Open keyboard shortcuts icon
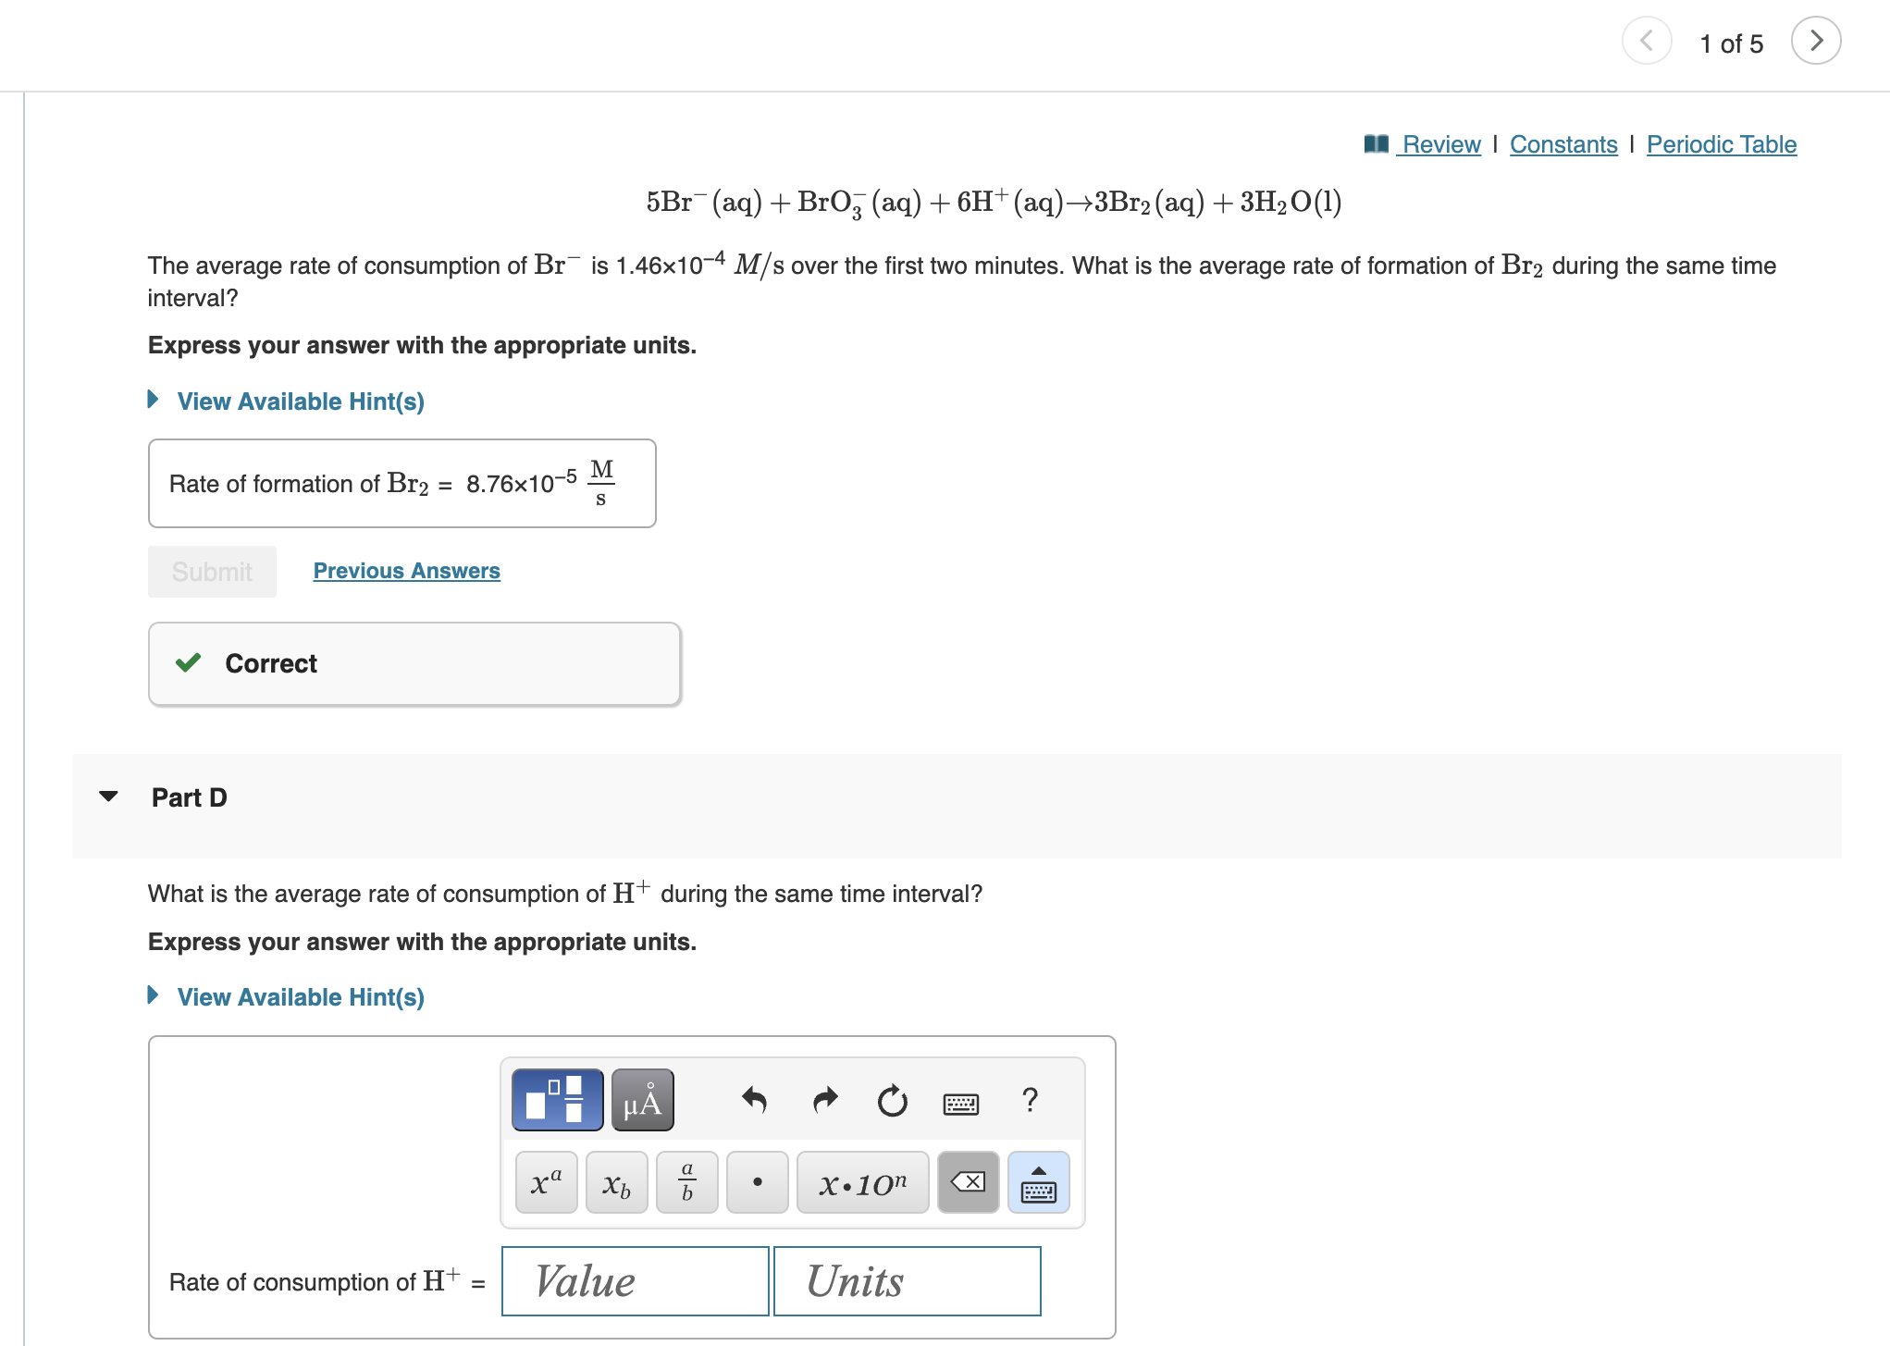The width and height of the screenshot is (1890, 1346). pos(961,1103)
